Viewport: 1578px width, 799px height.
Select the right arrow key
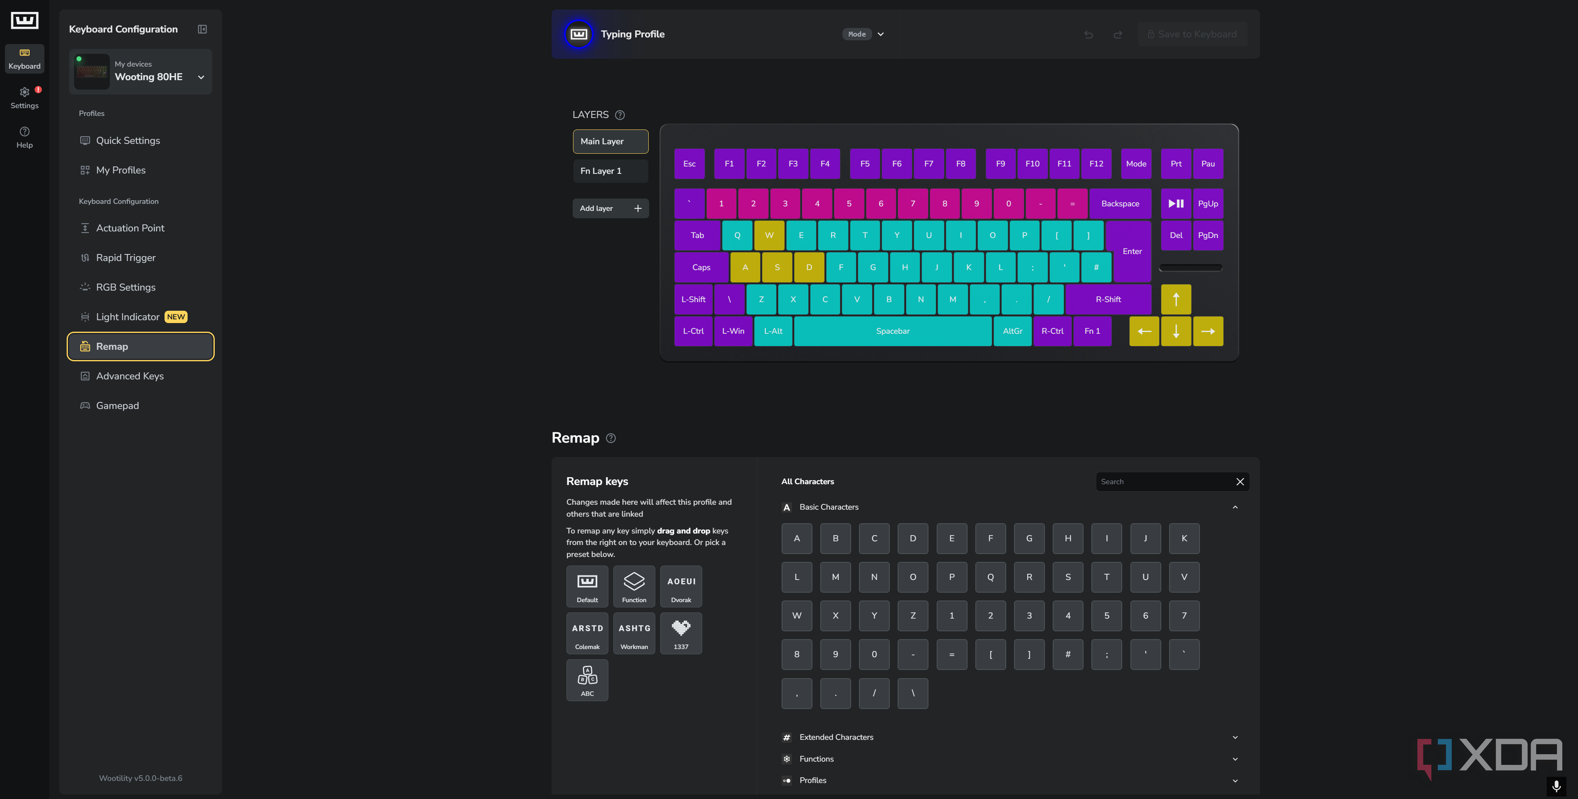(1207, 331)
